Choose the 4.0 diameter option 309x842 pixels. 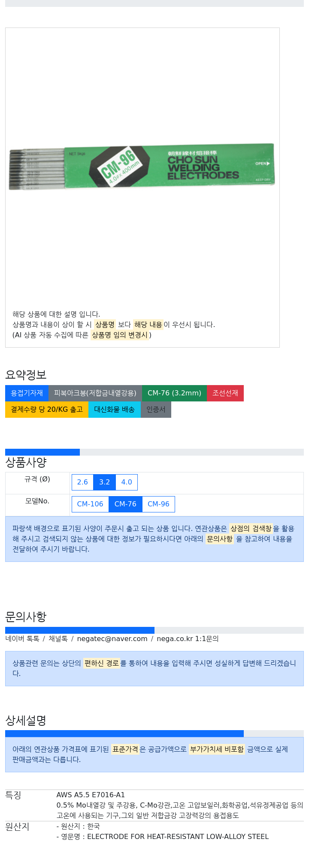(x=127, y=482)
